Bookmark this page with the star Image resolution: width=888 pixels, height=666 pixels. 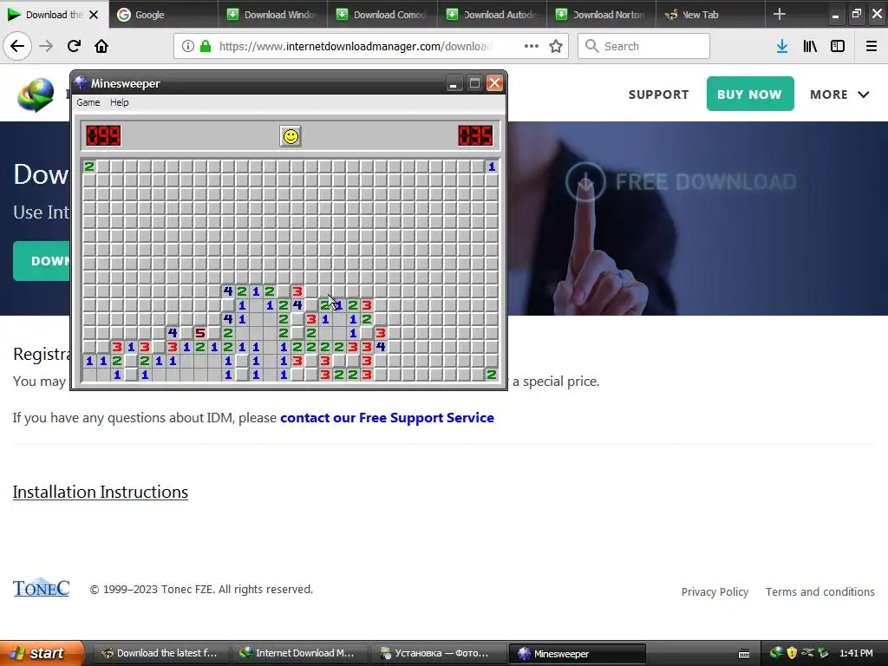tap(556, 46)
